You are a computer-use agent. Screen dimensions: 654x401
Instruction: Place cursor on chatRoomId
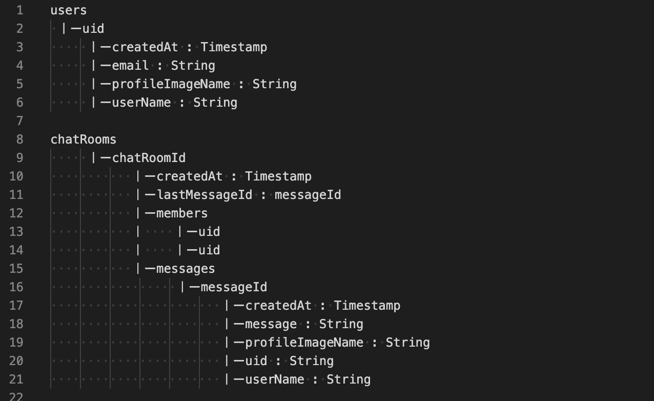(149, 158)
